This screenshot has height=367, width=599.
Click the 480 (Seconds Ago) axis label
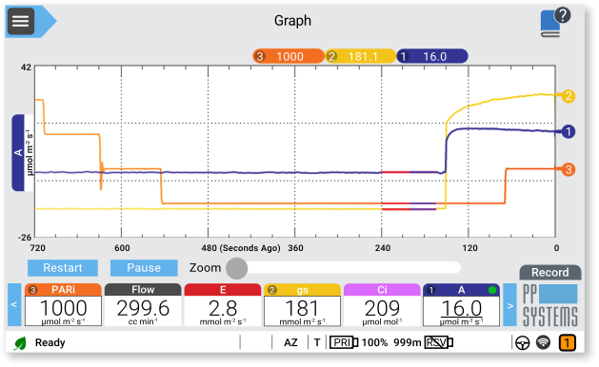[x=241, y=248]
